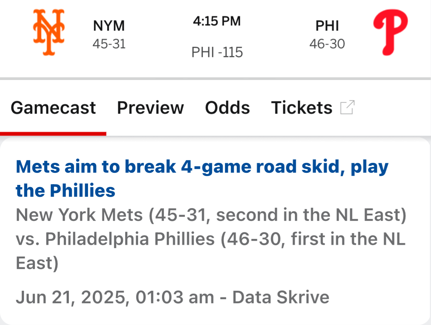
Task: Tap the NYM team abbreviation
Action: pos(109,26)
